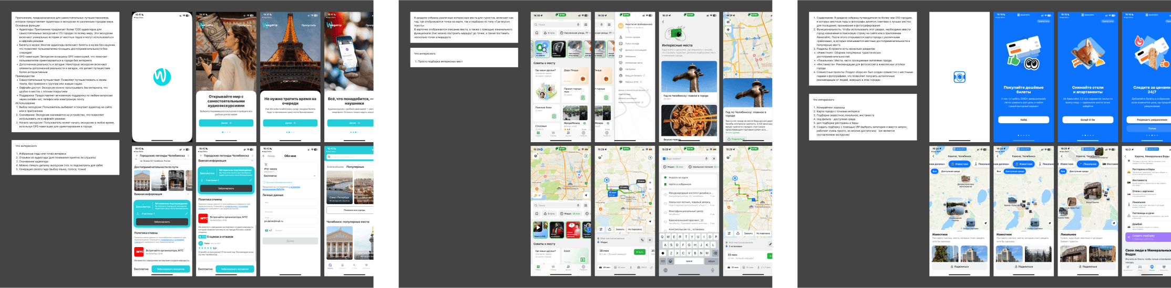Select 'Список городов' in the 2GIS side menu
Viewport: 1171px width, 288px height.
tap(632, 37)
